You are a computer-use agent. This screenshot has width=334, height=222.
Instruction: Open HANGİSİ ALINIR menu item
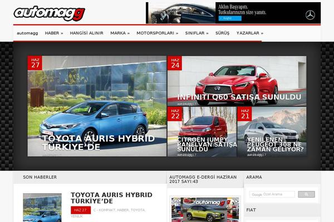(x=86, y=33)
